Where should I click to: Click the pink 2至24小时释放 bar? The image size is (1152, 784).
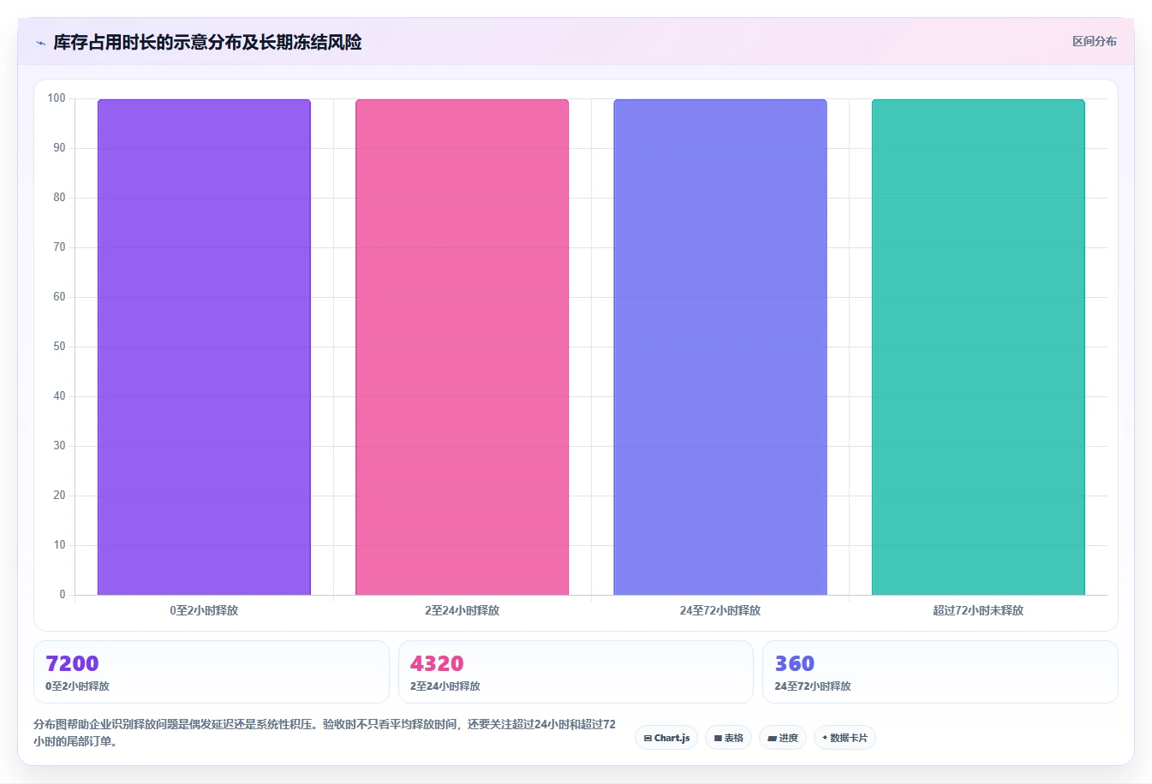[462, 347]
